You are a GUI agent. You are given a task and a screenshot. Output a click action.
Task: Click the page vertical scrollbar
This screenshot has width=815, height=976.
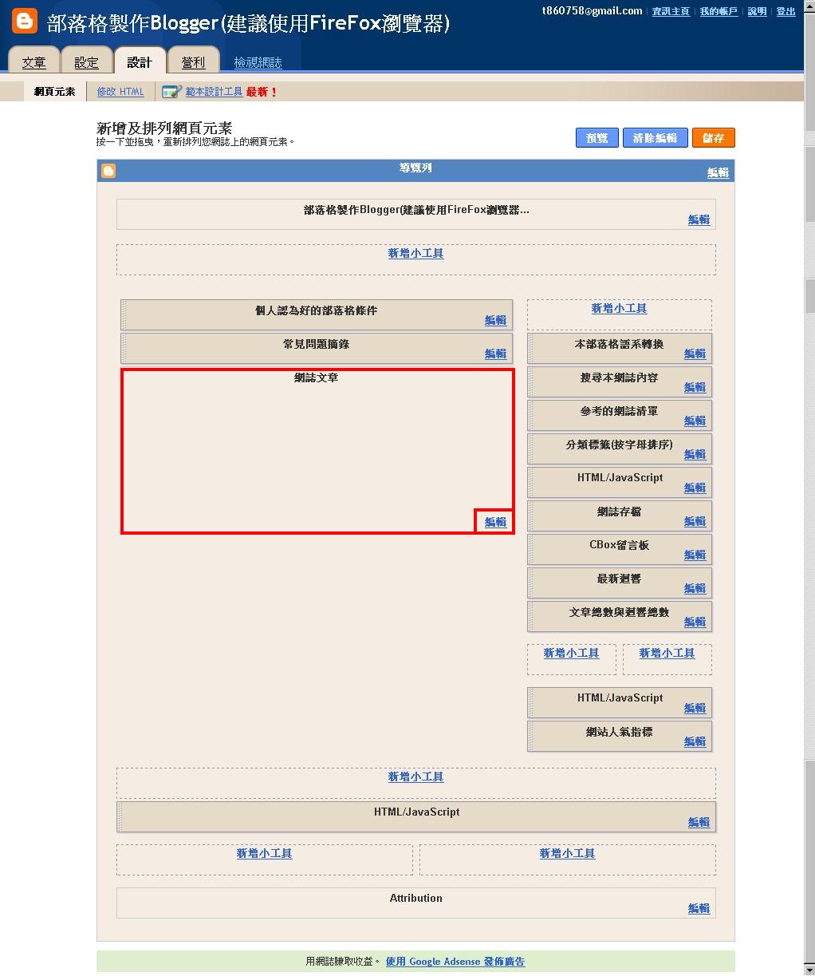click(x=809, y=488)
